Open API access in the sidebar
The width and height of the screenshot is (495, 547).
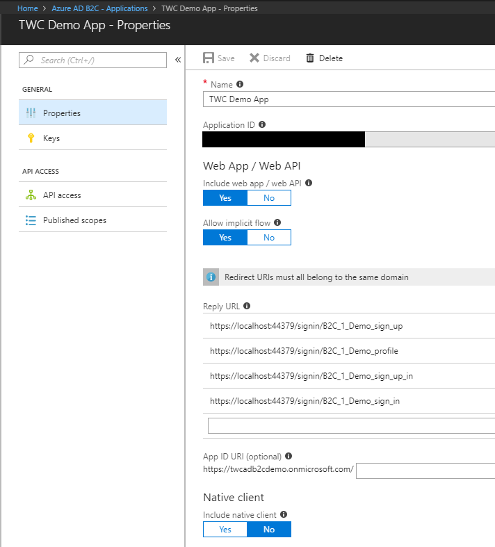coord(92,195)
